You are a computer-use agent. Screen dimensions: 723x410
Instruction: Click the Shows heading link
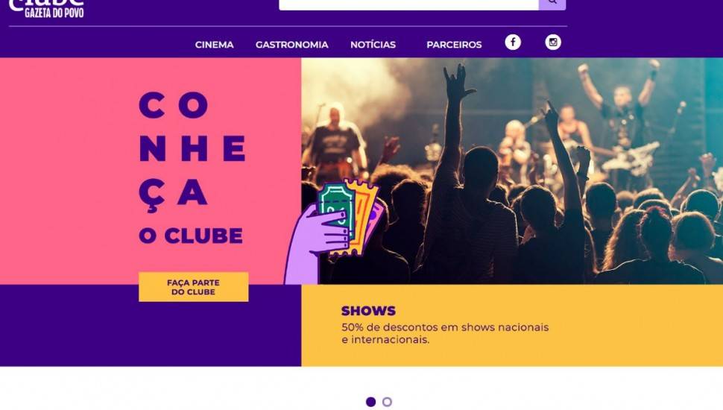368,311
